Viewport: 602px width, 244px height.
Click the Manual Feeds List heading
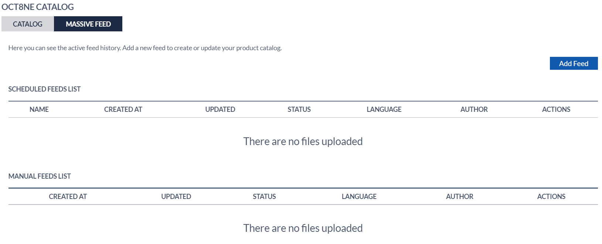40,176
